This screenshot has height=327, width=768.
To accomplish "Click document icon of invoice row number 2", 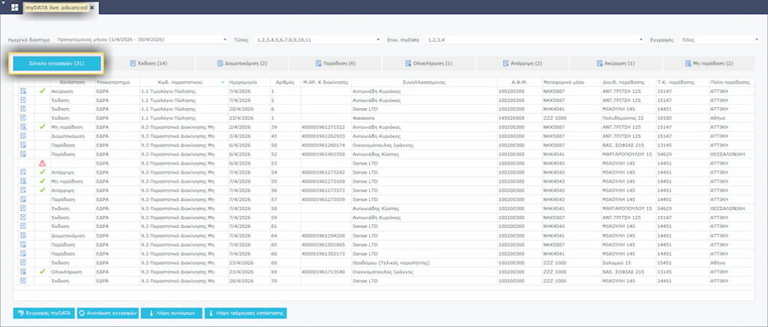I will (23, 100).
